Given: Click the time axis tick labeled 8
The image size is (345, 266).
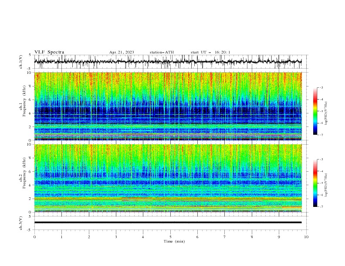Looking at the screenshot, I should [252, 237].
